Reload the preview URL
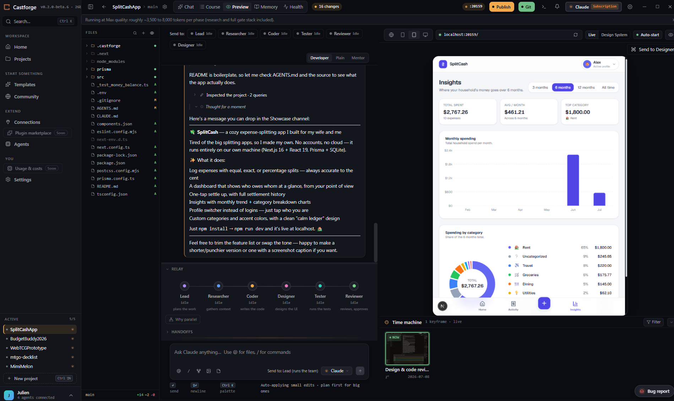This screenshot has height=401, width=674. (x=576, y=35)
